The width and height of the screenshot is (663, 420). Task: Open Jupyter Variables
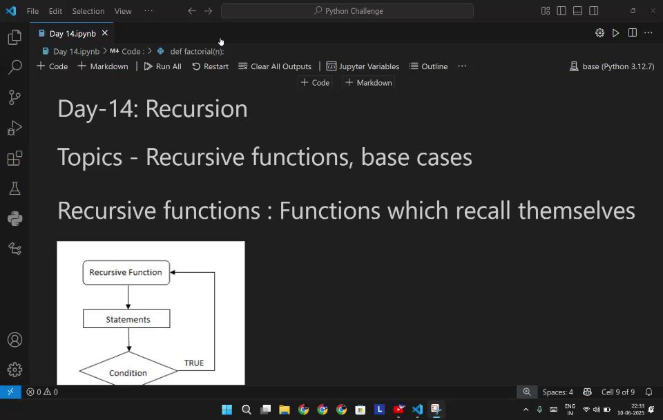click(363, 66)
